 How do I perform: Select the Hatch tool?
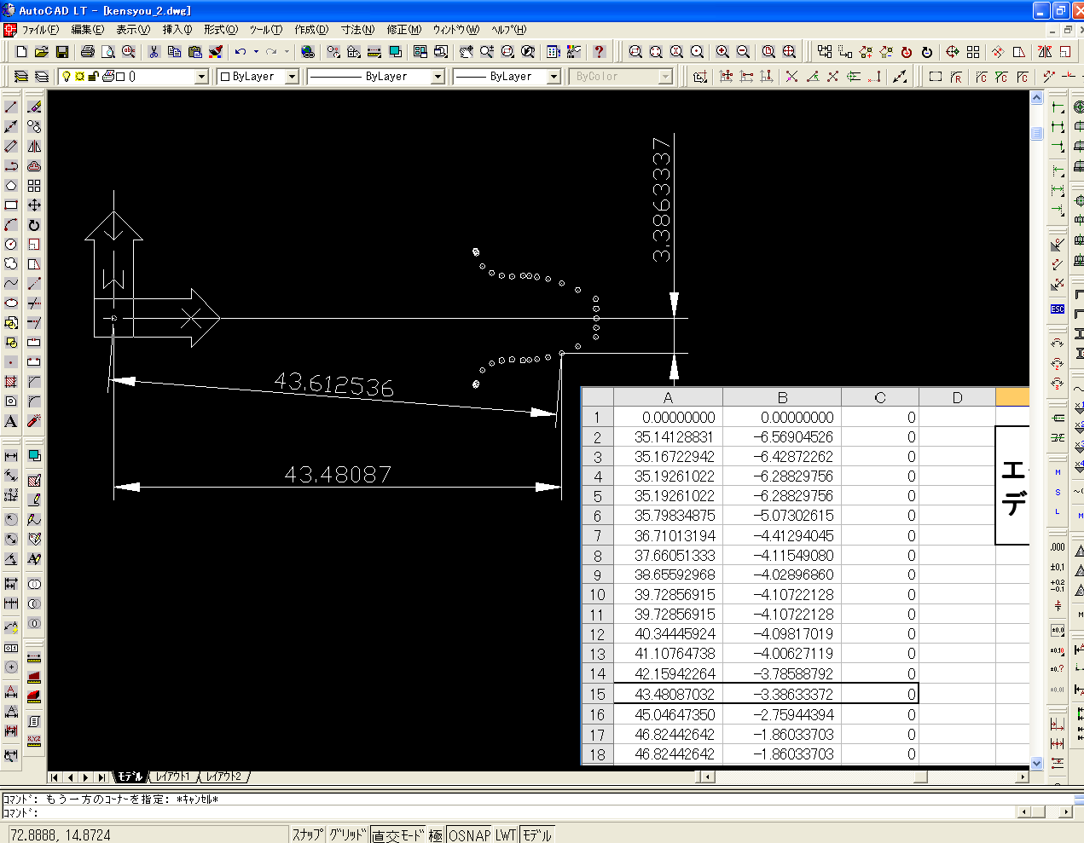click(x=11, y=382)
